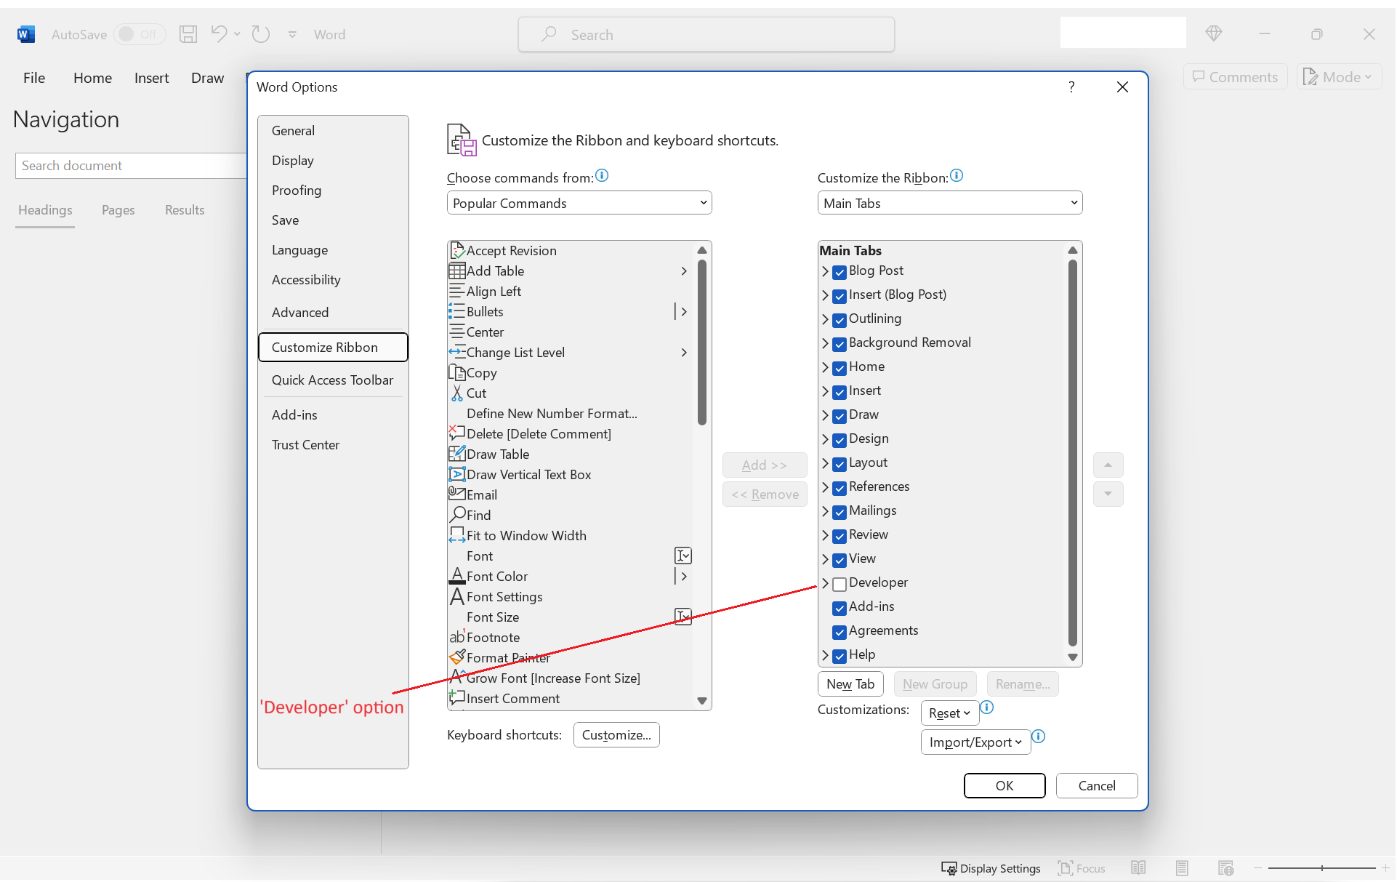This screenshot has height=882, width=1397.
Task: Click info icon next to Import/Export
Action: pyautogui.click(x=1039, y=737)
